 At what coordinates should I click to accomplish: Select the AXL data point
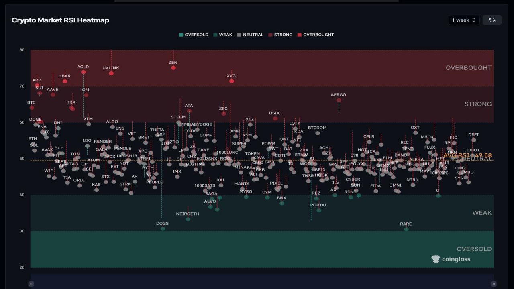point(335,195)
